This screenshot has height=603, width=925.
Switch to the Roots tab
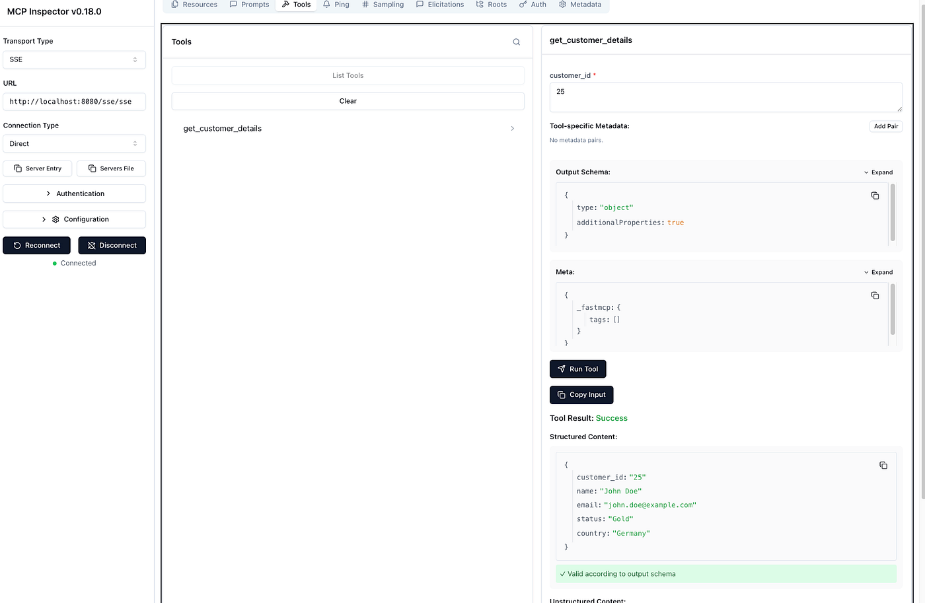click(492, 5)
